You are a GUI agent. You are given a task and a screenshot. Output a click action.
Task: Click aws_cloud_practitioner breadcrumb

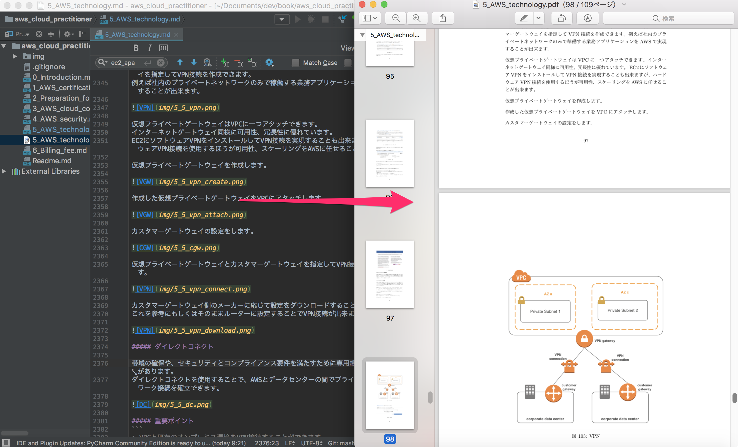click(x=49, y=19)
